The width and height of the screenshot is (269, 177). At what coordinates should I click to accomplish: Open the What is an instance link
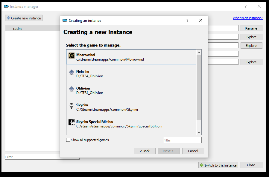pos(247,18)
